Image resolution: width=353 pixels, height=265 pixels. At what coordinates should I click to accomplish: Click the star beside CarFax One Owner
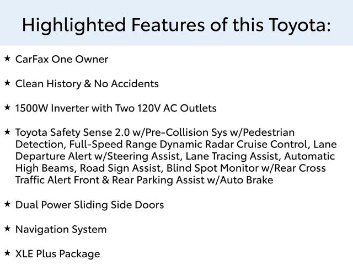click(7, 59)
